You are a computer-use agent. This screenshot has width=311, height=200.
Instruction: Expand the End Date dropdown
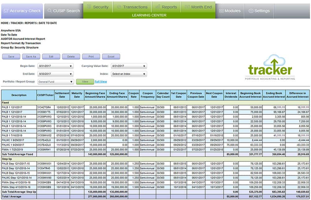click(55, 74)
